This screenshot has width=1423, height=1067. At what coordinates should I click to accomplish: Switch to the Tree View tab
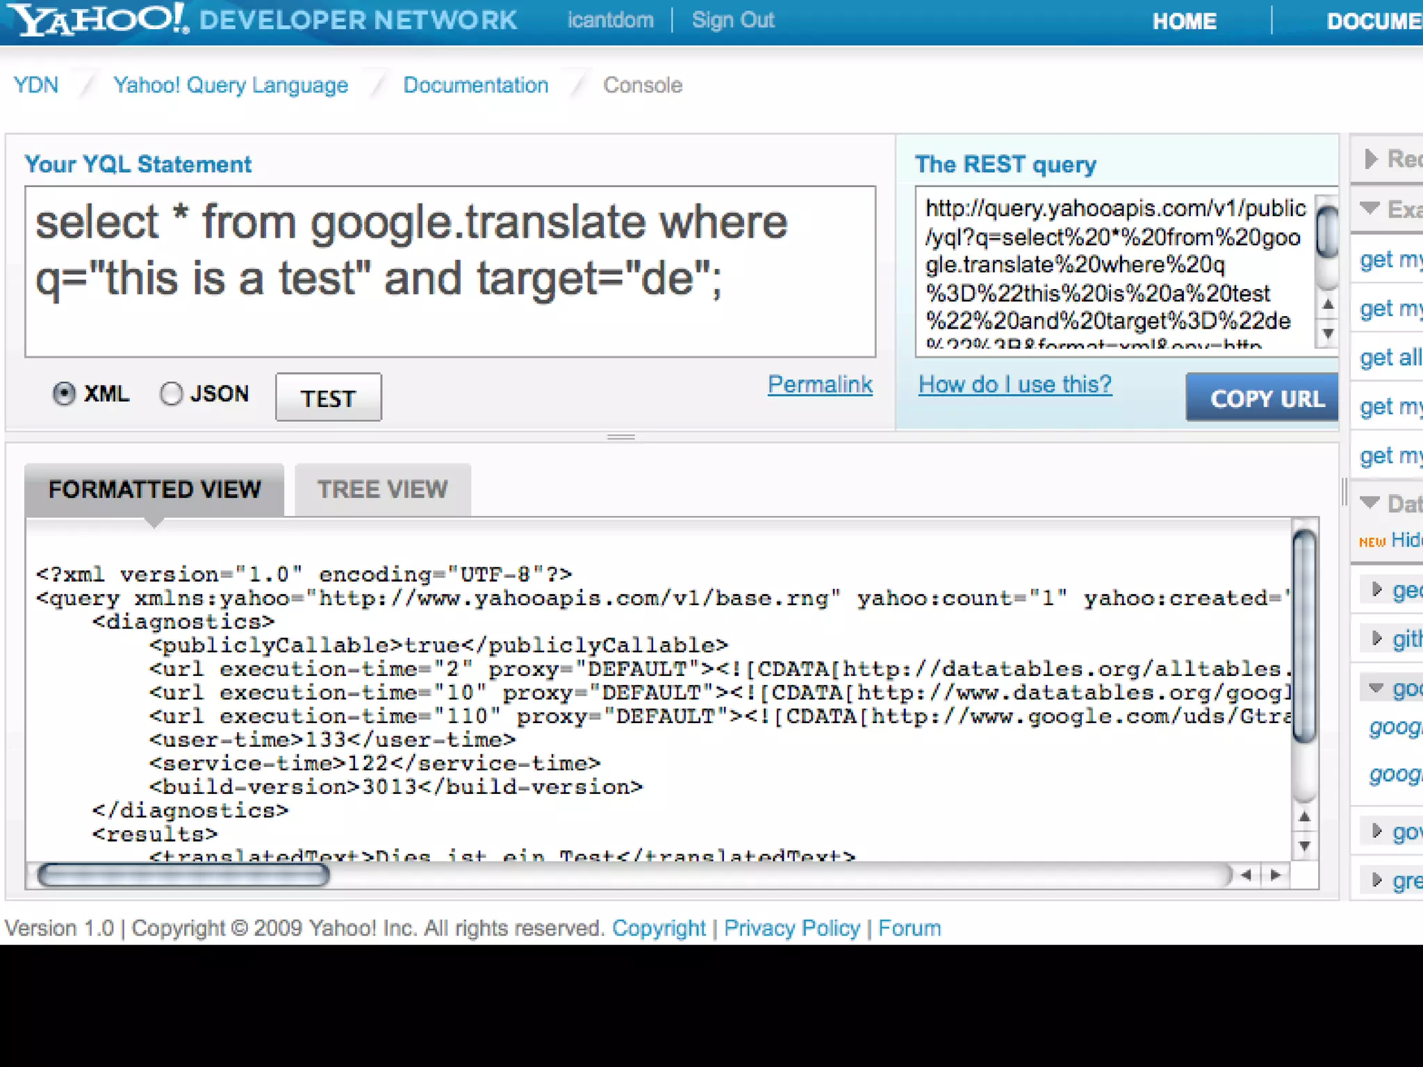382,490
